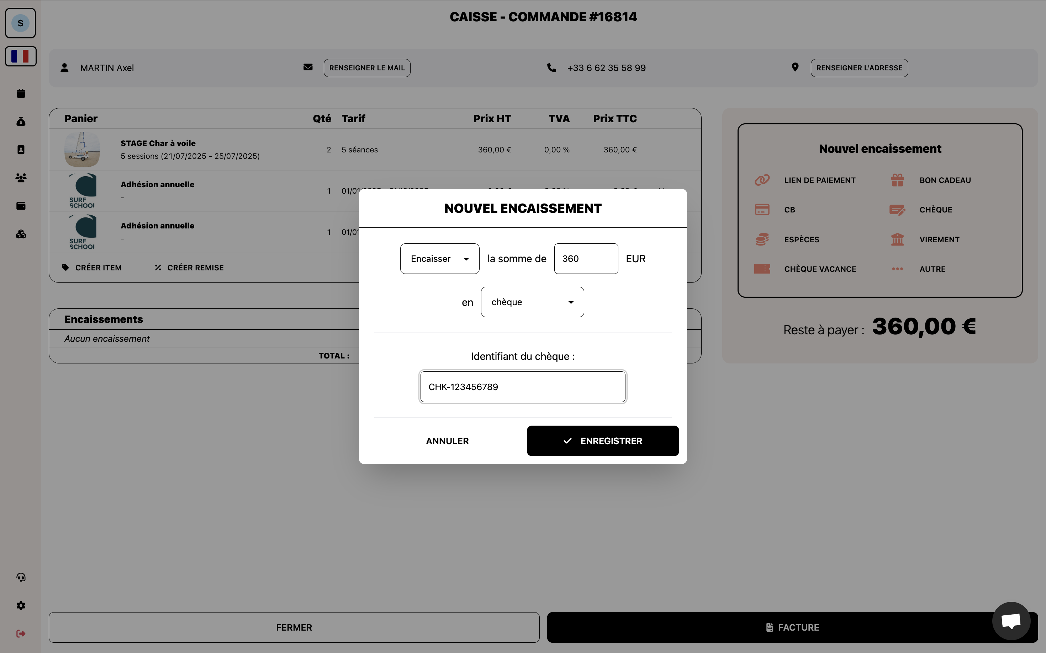Expand the chèque payment method dropdown
This screenshot has width=1046, height=653.
click(x=532, y=302)
